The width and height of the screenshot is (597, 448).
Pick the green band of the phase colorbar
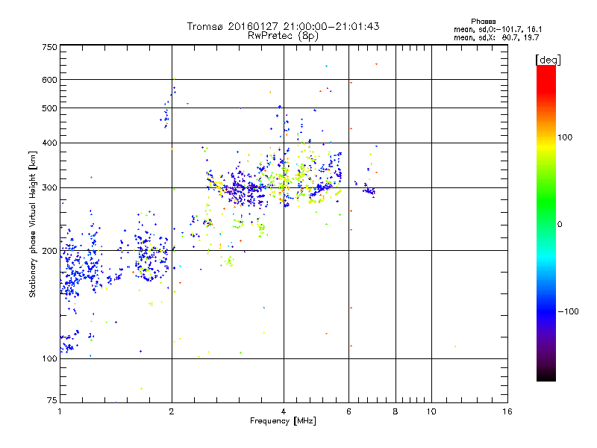[546, 202]
